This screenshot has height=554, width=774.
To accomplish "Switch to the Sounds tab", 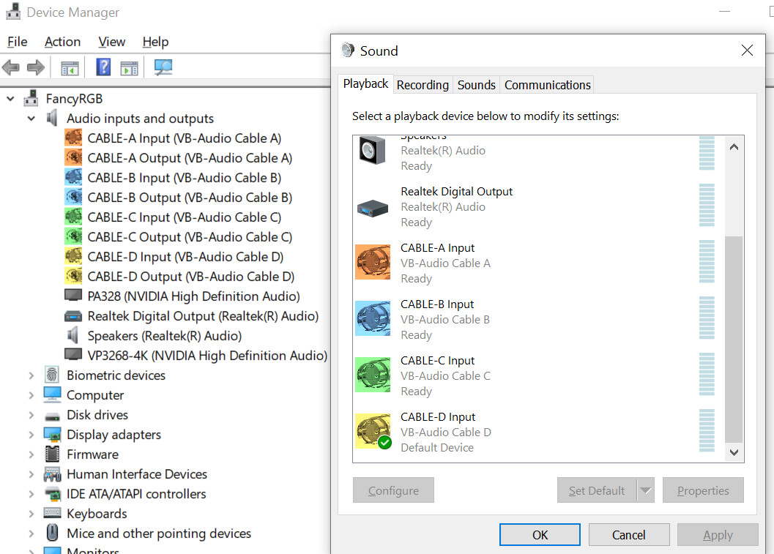I will click(x=477, y=85).
